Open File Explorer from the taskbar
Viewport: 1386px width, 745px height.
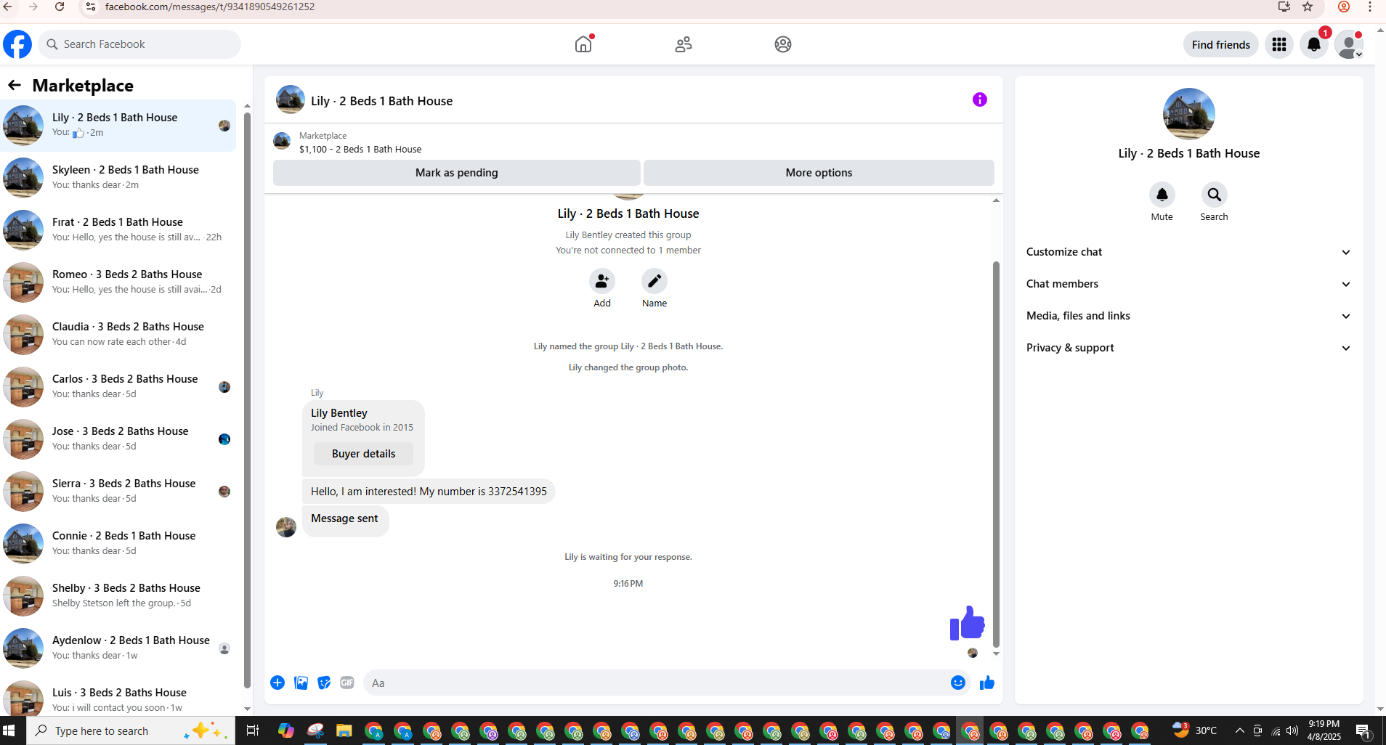tap(344, 730)
